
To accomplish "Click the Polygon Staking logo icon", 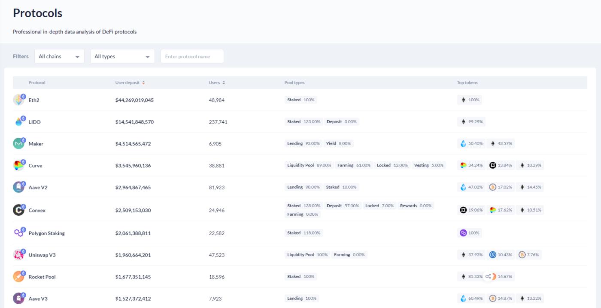I will pos(19,233).
